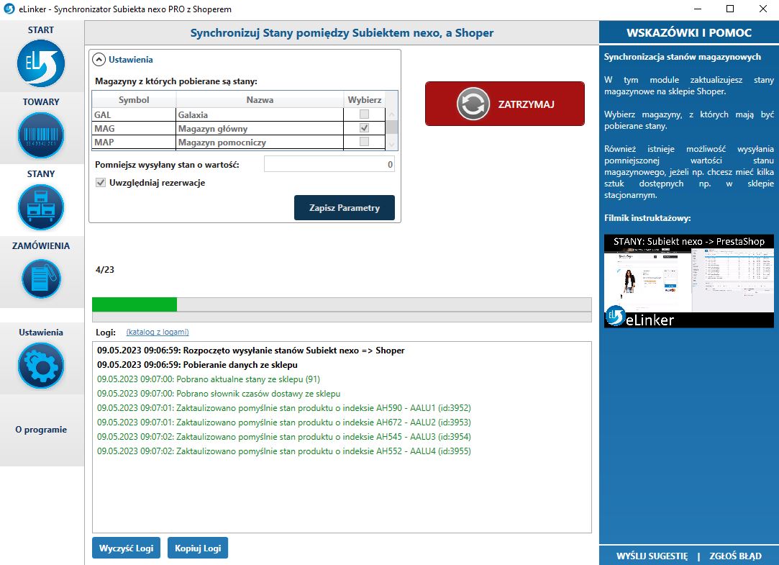Enable the Galaxia warehouse checkbox

(364, 114)
